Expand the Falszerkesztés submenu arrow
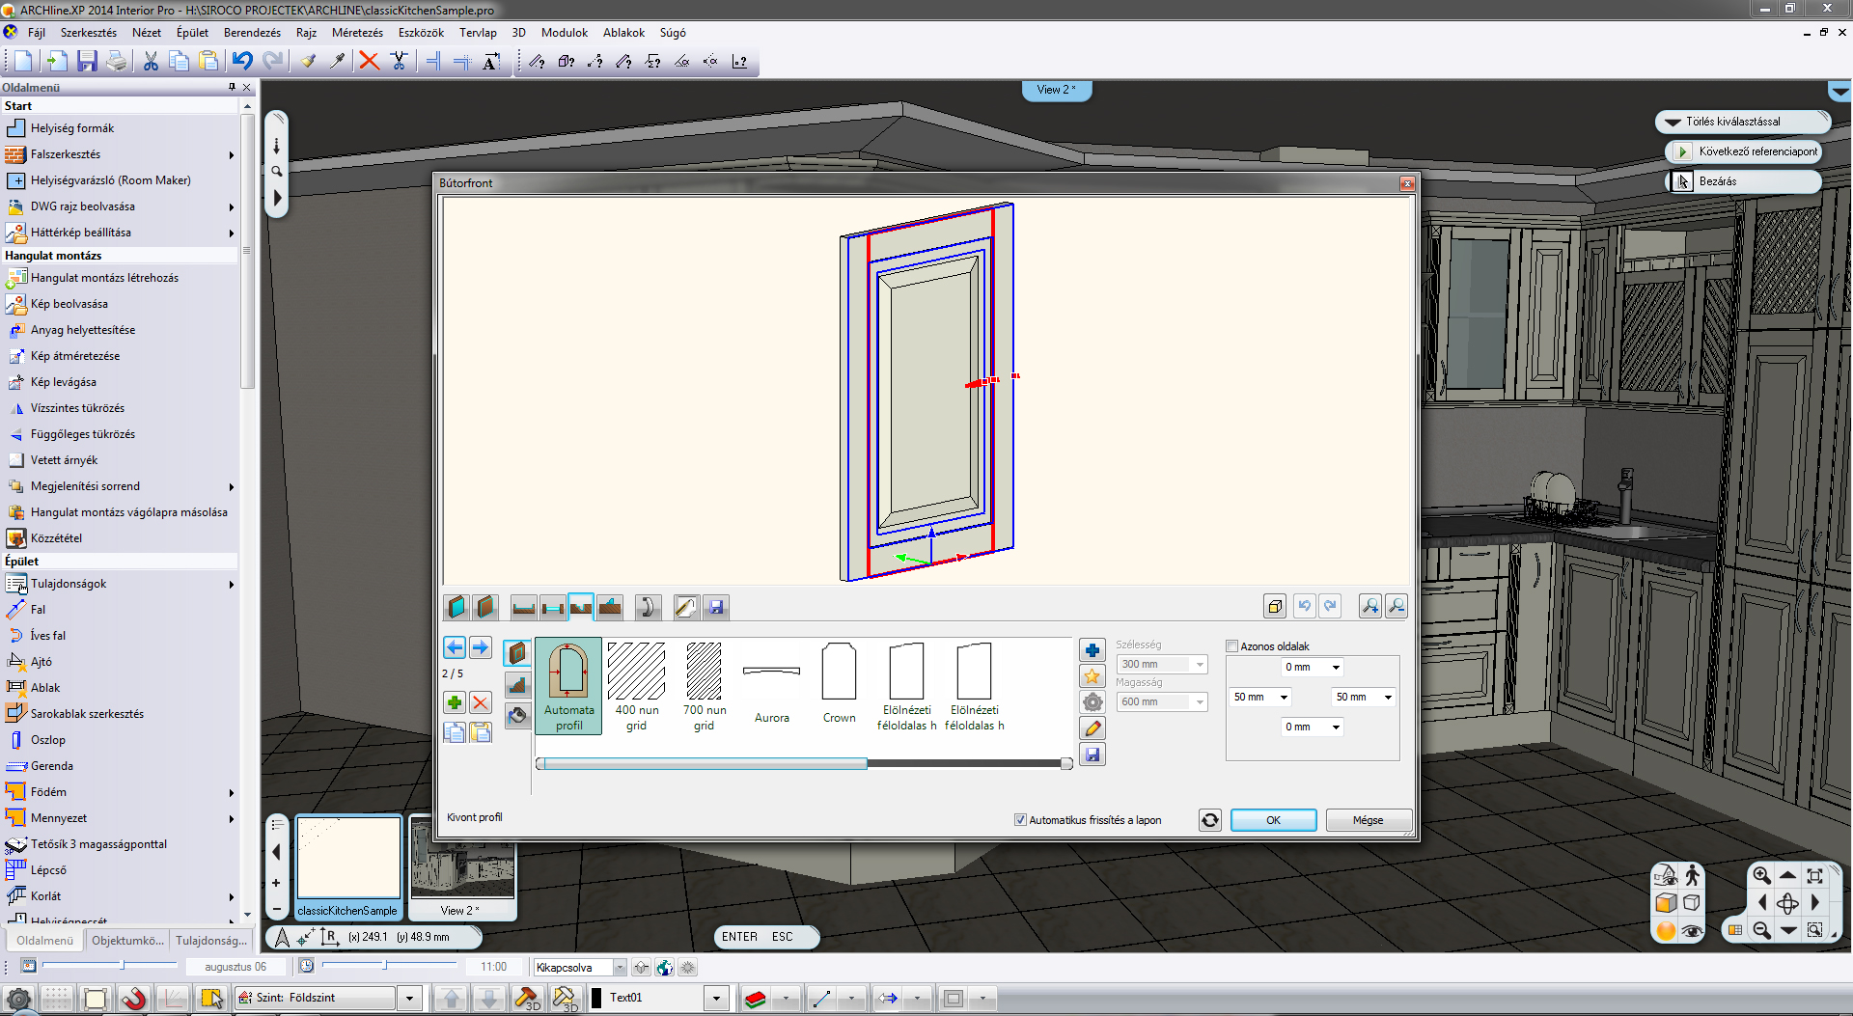The width and height of the screenshot is (1853, 1016). point(232,154)
